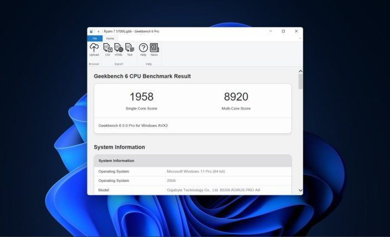
Task: Open the File tab
Action: (95, 38)
